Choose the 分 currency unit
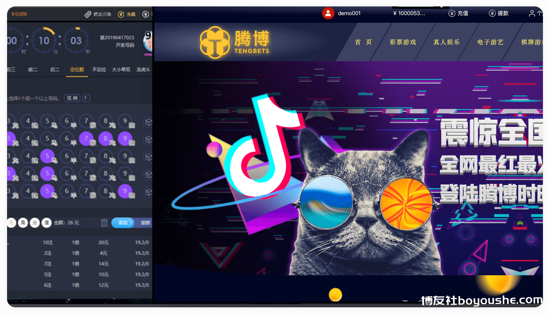The width and height of the screenshot is (550, 315). click(x=35, y=222)
